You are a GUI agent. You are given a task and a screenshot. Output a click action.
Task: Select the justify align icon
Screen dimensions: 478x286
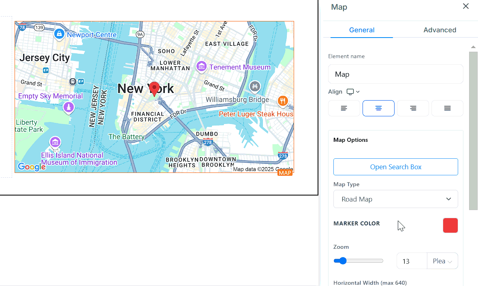tap(447, 108)
